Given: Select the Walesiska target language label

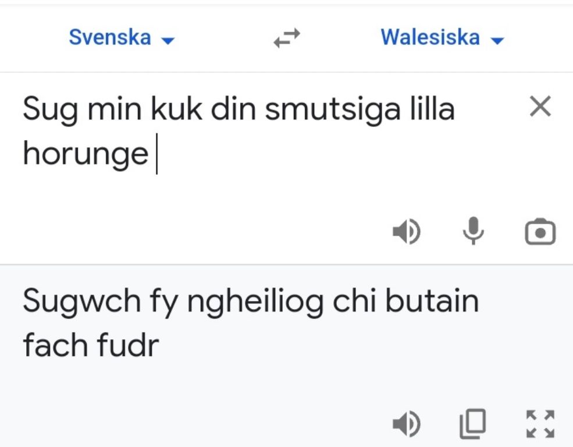Looking at the screenshot, I should 430,38.
